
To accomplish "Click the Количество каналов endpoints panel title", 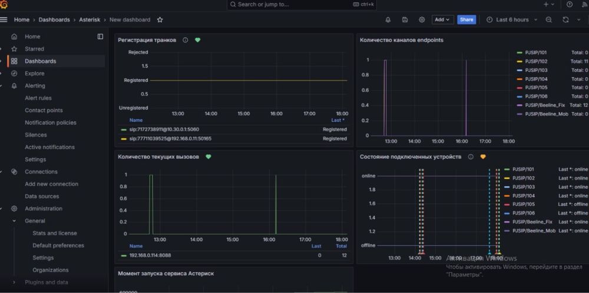I will pos(402,40).
